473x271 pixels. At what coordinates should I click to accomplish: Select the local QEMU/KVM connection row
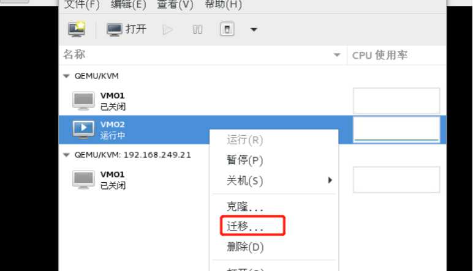pyautogui.click(x=252, y=76)
